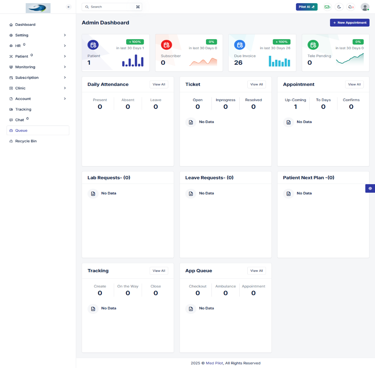Click the Subscriber red calendar icon
Image resolution: width=375 pixels, height=368 pixels.
point(166,45)
